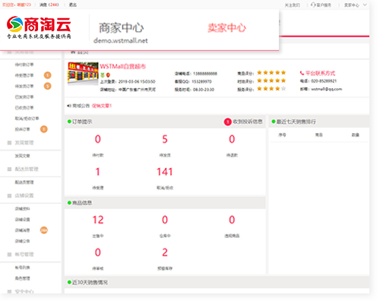Click the 消息 (244) link in top bar
This screenshot has height=301, width=380.
(49, 5)
